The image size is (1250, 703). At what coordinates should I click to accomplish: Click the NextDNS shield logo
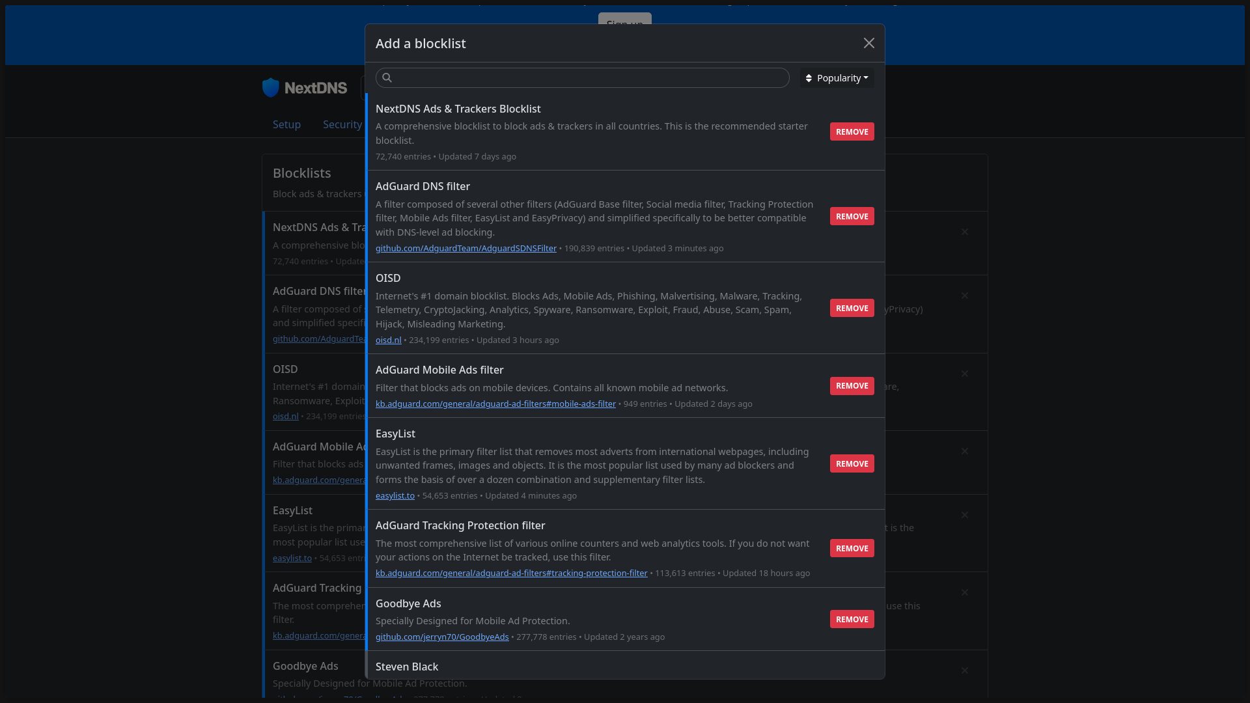pyautogui.click(x=271, y=88)
